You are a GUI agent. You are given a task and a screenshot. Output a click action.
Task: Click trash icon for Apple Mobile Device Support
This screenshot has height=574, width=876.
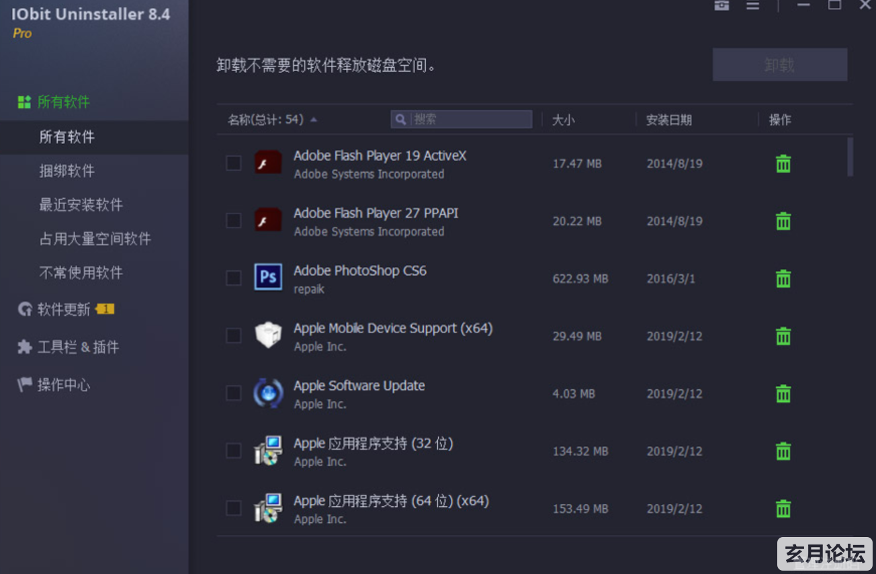[783, 336]
